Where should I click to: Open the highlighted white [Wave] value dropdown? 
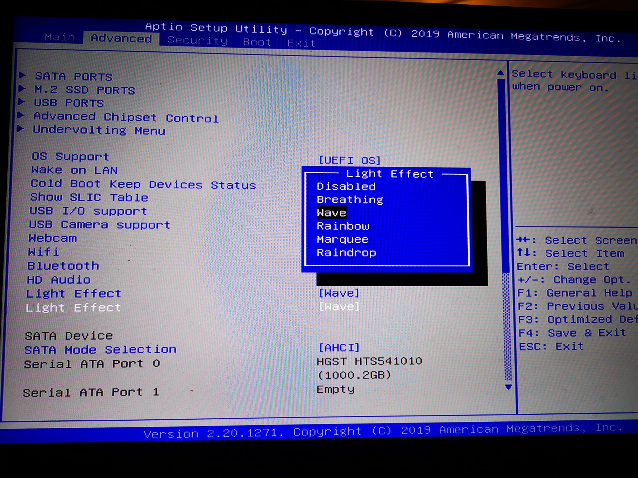tap(339, 306)
